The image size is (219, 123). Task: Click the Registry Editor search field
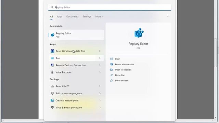[109, 7]
